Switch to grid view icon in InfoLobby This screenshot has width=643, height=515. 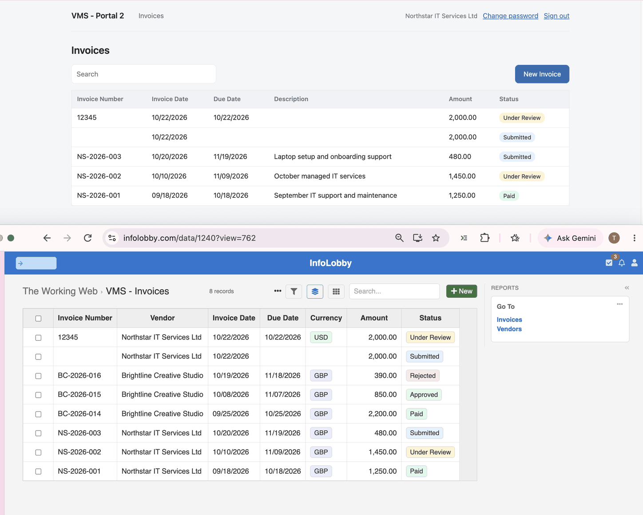coord(336,291)
